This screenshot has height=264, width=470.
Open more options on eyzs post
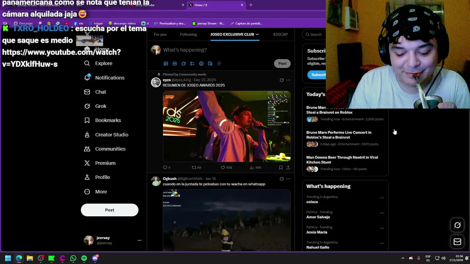(x=288, y=80)
